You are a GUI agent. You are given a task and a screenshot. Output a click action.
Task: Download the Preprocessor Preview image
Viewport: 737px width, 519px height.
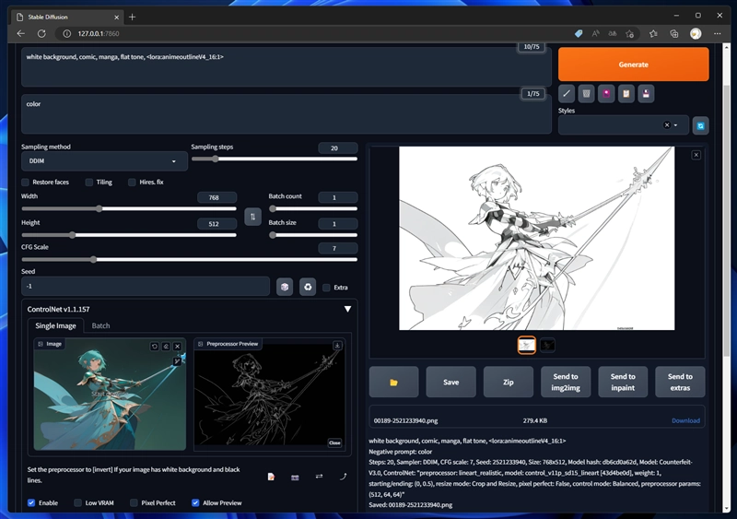click(337, 345)
